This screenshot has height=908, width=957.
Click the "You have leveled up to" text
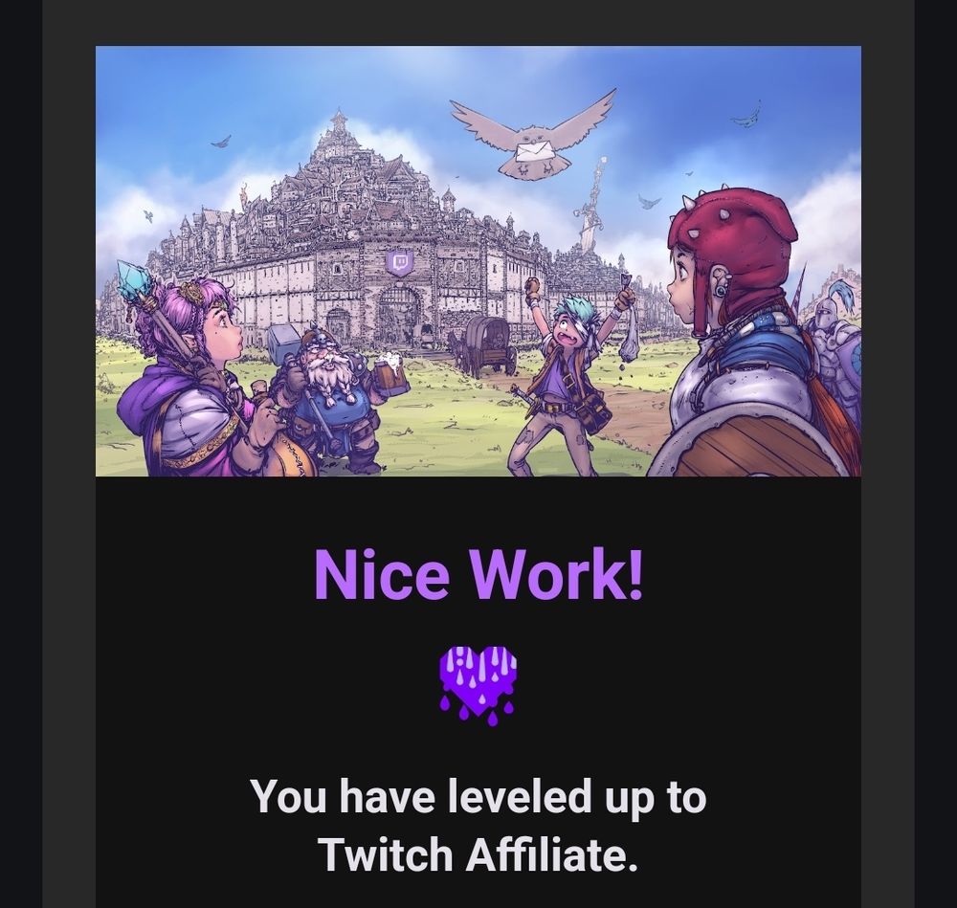478,798
